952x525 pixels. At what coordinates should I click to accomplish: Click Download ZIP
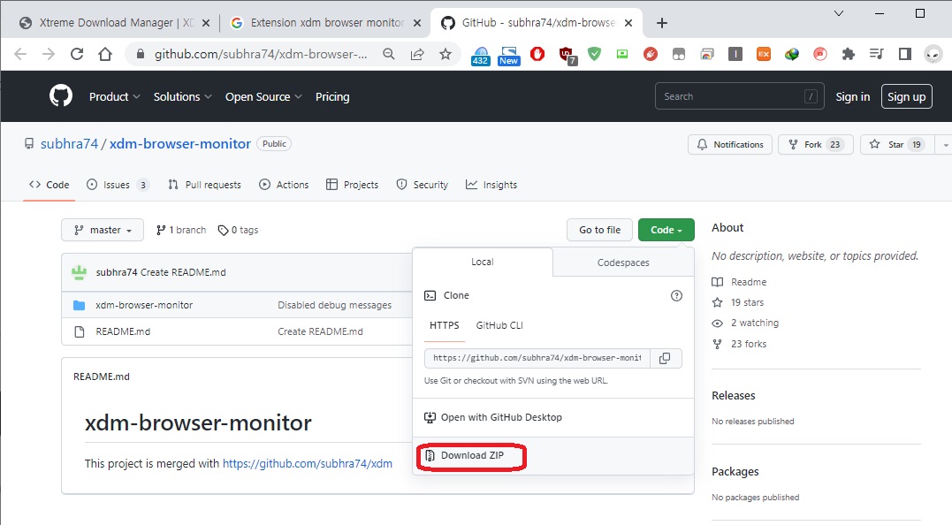pyautogui.click(x=472, y=455)
